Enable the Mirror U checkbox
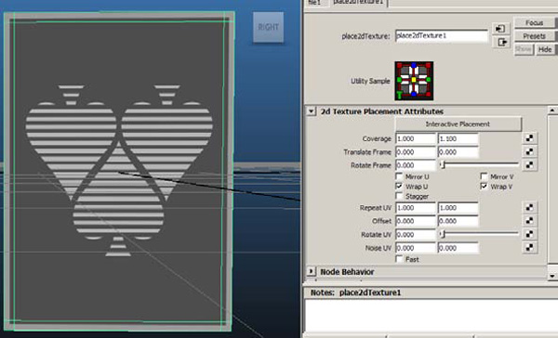Image resolution: width=558 pixels, height=338 pixels. 399,176
